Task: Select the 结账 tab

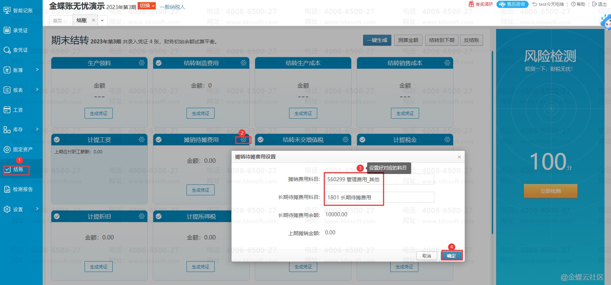Action: (82, 20)
